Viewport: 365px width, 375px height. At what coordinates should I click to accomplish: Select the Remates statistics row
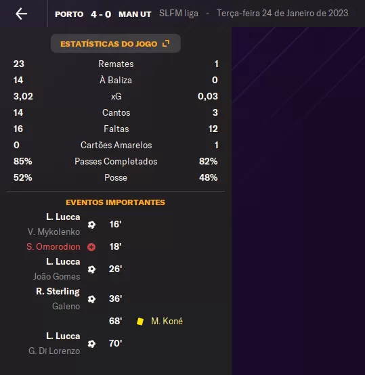coord(116,64)
